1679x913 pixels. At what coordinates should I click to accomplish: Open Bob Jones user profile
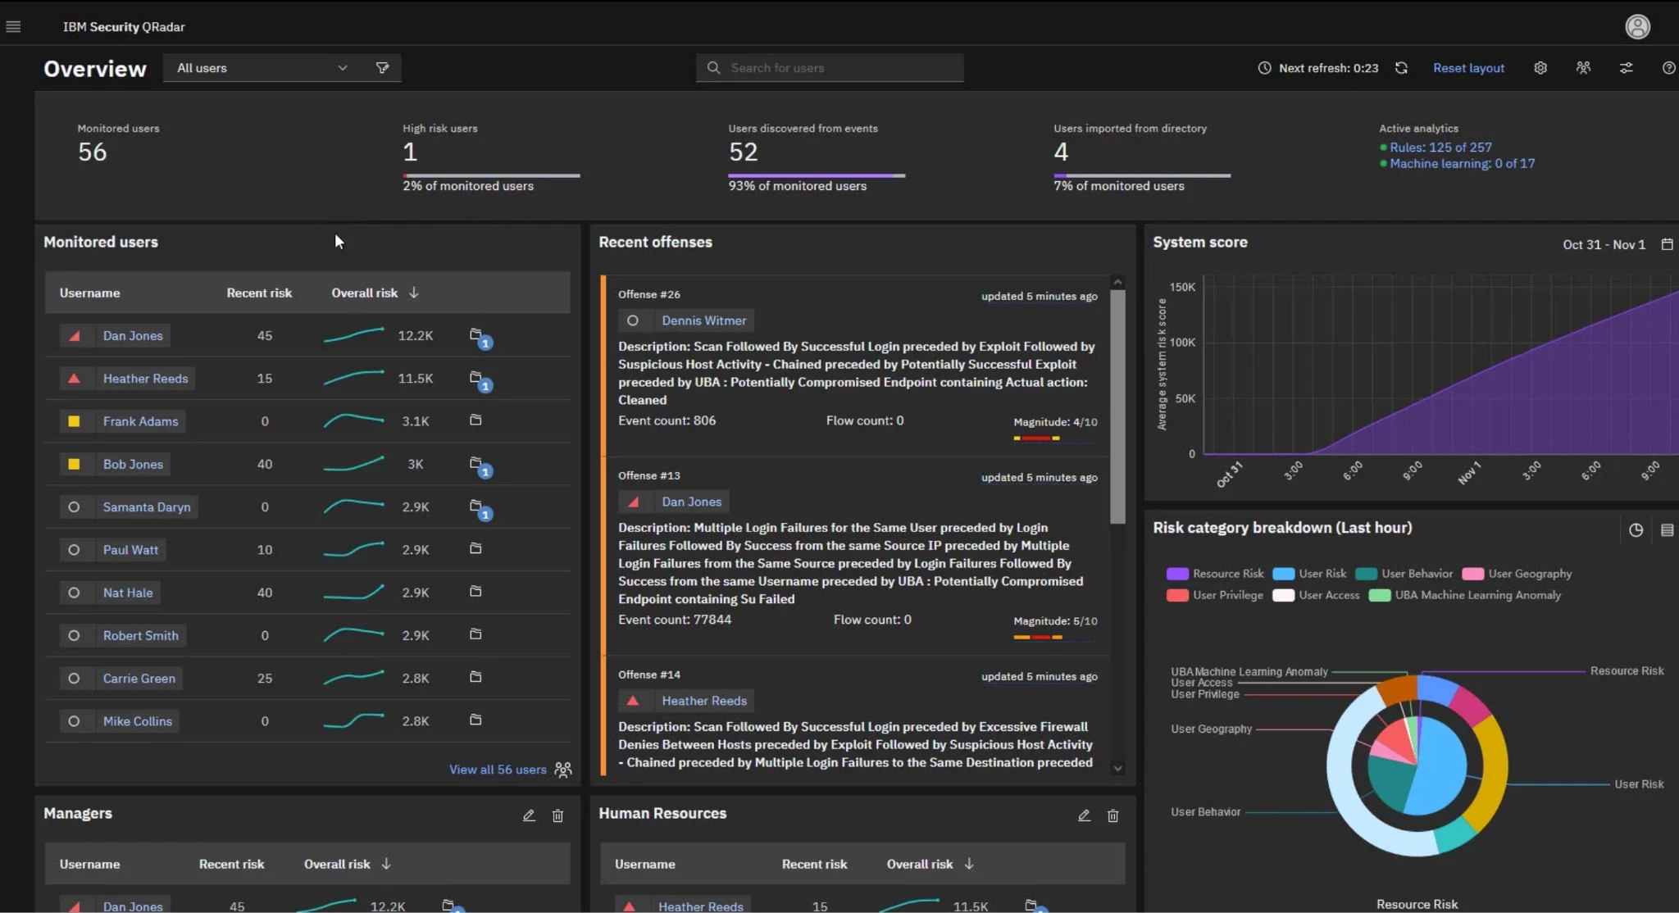pyautogui.click(x=133, y=464)
